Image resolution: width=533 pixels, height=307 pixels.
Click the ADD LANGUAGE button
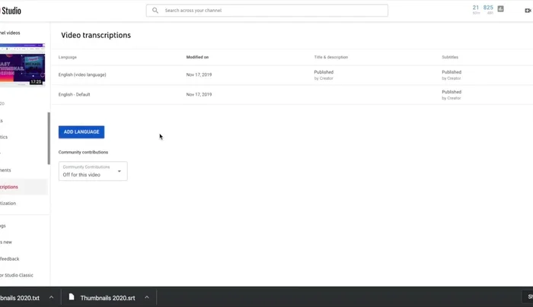(x=81, y=132)
